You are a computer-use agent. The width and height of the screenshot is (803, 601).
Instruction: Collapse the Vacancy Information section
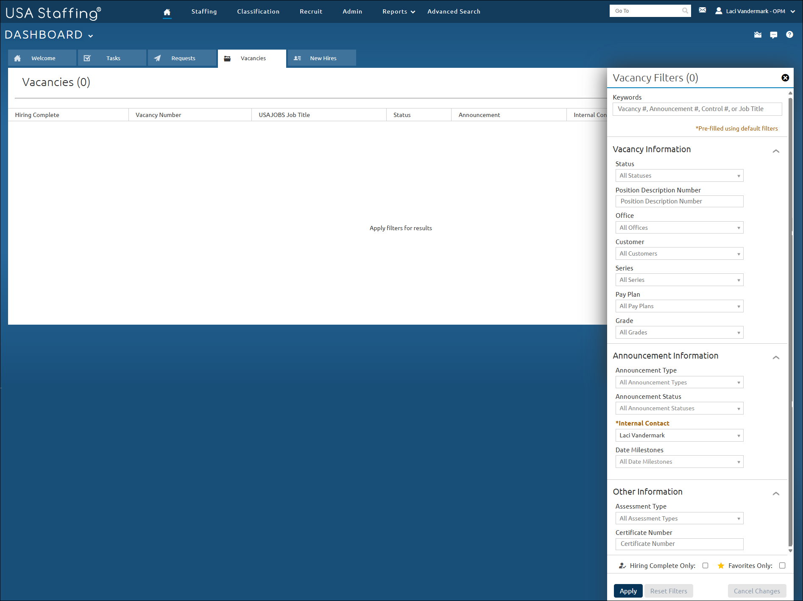776,151
